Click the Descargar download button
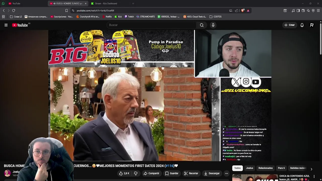 click(212, 173)
